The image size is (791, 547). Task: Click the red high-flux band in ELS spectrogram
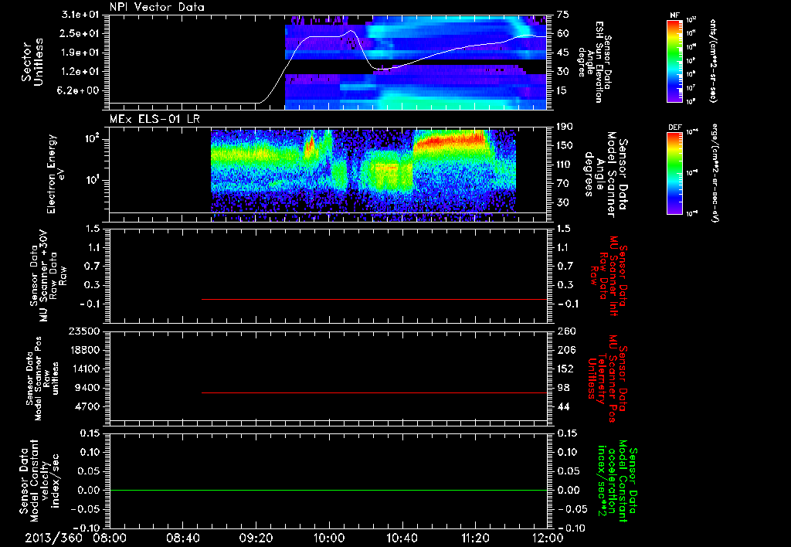[449, 141]
